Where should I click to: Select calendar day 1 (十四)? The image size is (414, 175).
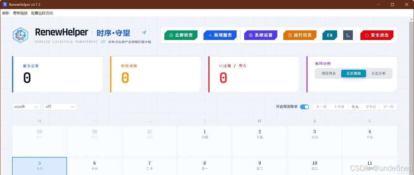tap(204, 141)
